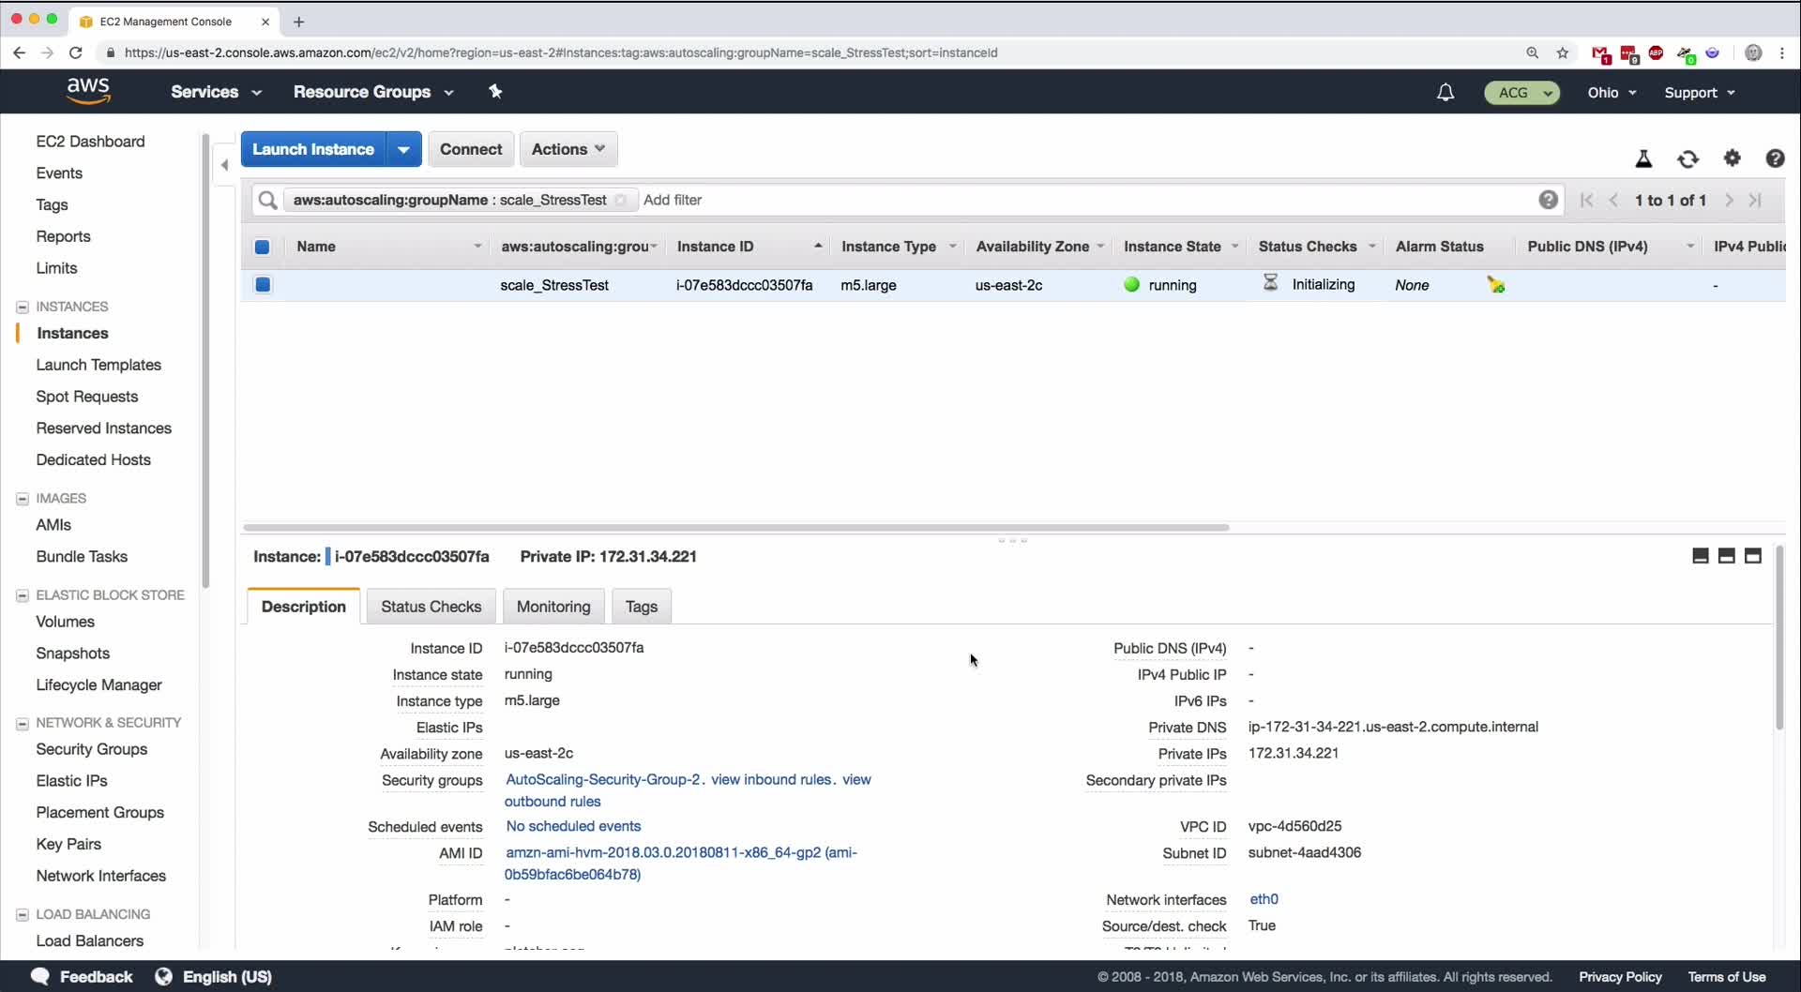Open the Services dropdown menu
This screenshot has height=992, width=1801.
click(216, 92)
